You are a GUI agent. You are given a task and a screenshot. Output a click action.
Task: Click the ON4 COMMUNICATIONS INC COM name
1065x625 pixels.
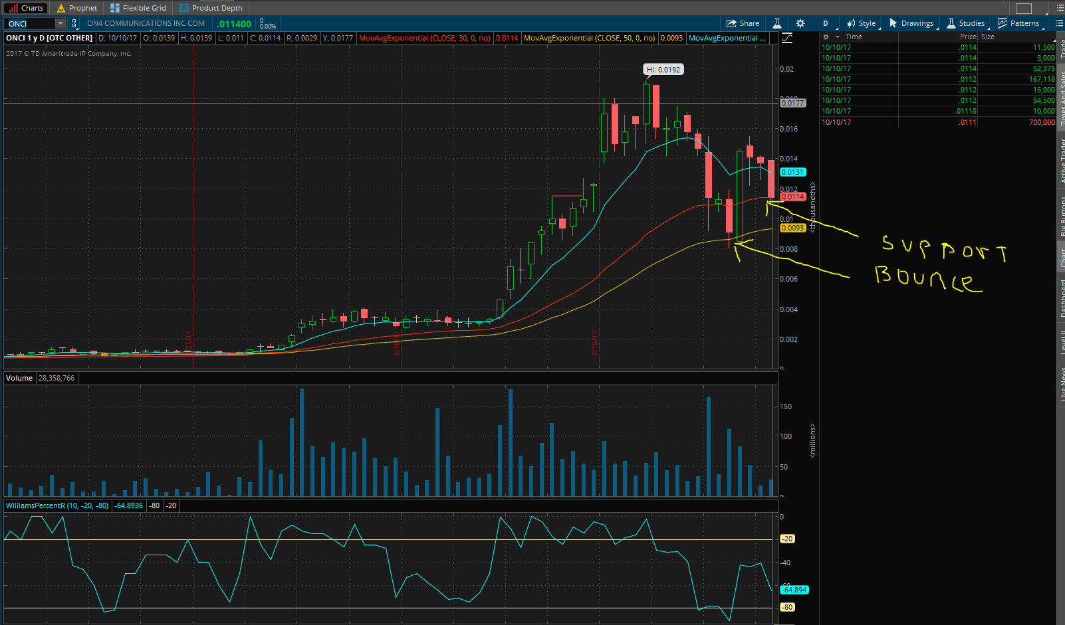[x=146, y=23]
